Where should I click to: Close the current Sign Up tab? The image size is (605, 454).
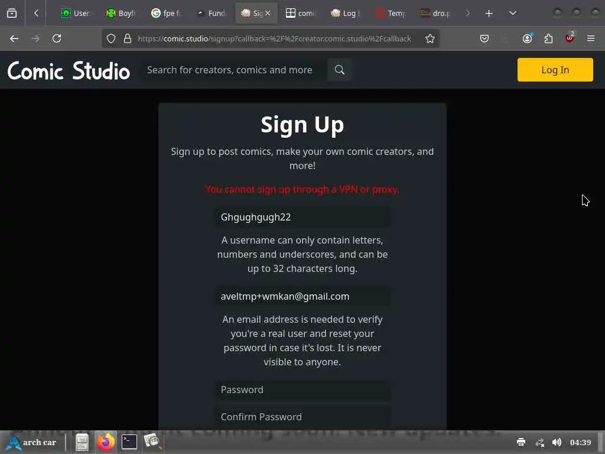pyautogui.click(x=268, y=13)
